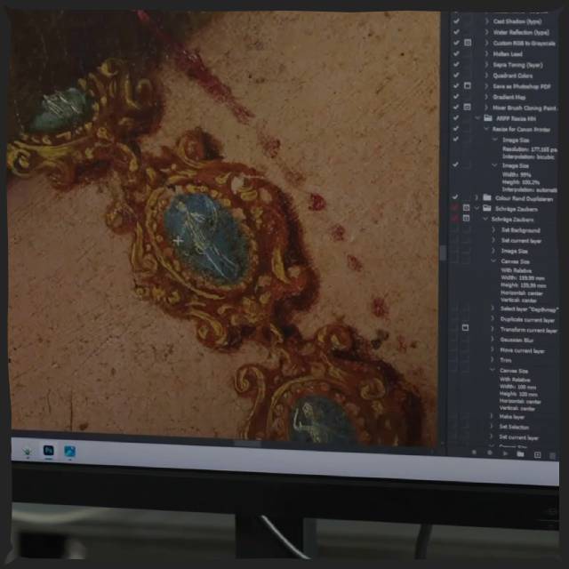
Task: Select the Water Reflection (type) action name
Action: click(x=520, y=32)
